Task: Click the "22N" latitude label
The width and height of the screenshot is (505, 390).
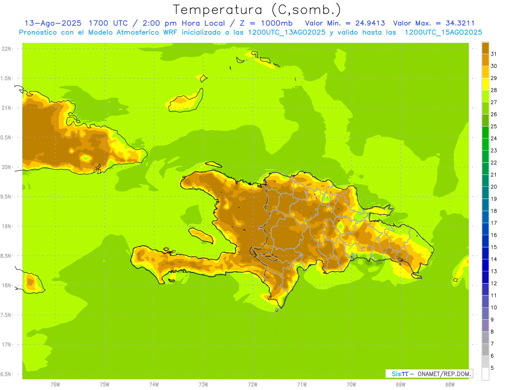Action: [x=6, y=48]
